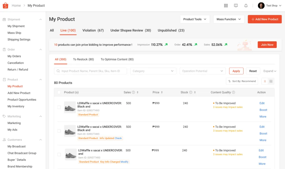Check notifications via the bell icon
The image size is (285, 169).
tap(246, 6)
